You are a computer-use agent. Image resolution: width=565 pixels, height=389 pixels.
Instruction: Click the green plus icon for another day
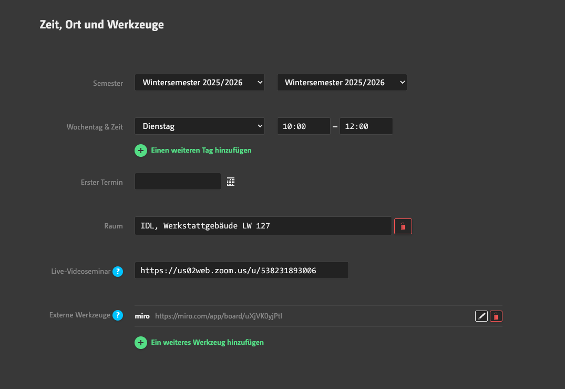point(141,151)
